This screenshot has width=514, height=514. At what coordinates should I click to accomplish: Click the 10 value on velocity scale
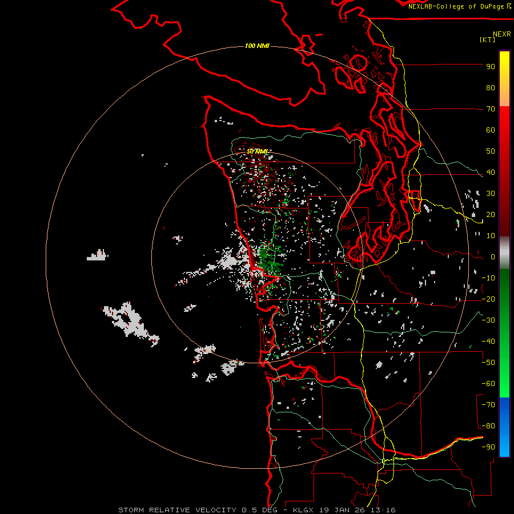coord(491,236)
